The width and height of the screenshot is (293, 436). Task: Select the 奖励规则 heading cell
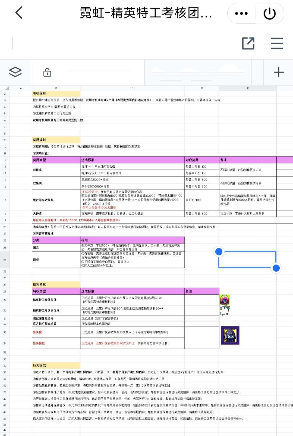pos(56,140)
